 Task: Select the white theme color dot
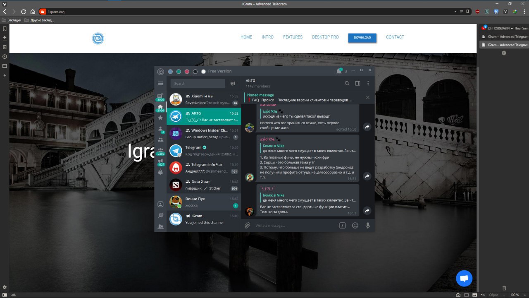(x=203, y=72)
